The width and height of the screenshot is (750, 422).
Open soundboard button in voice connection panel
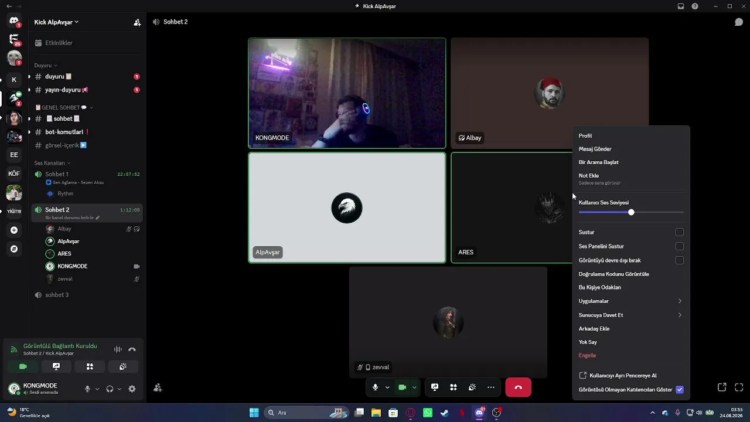123,366
